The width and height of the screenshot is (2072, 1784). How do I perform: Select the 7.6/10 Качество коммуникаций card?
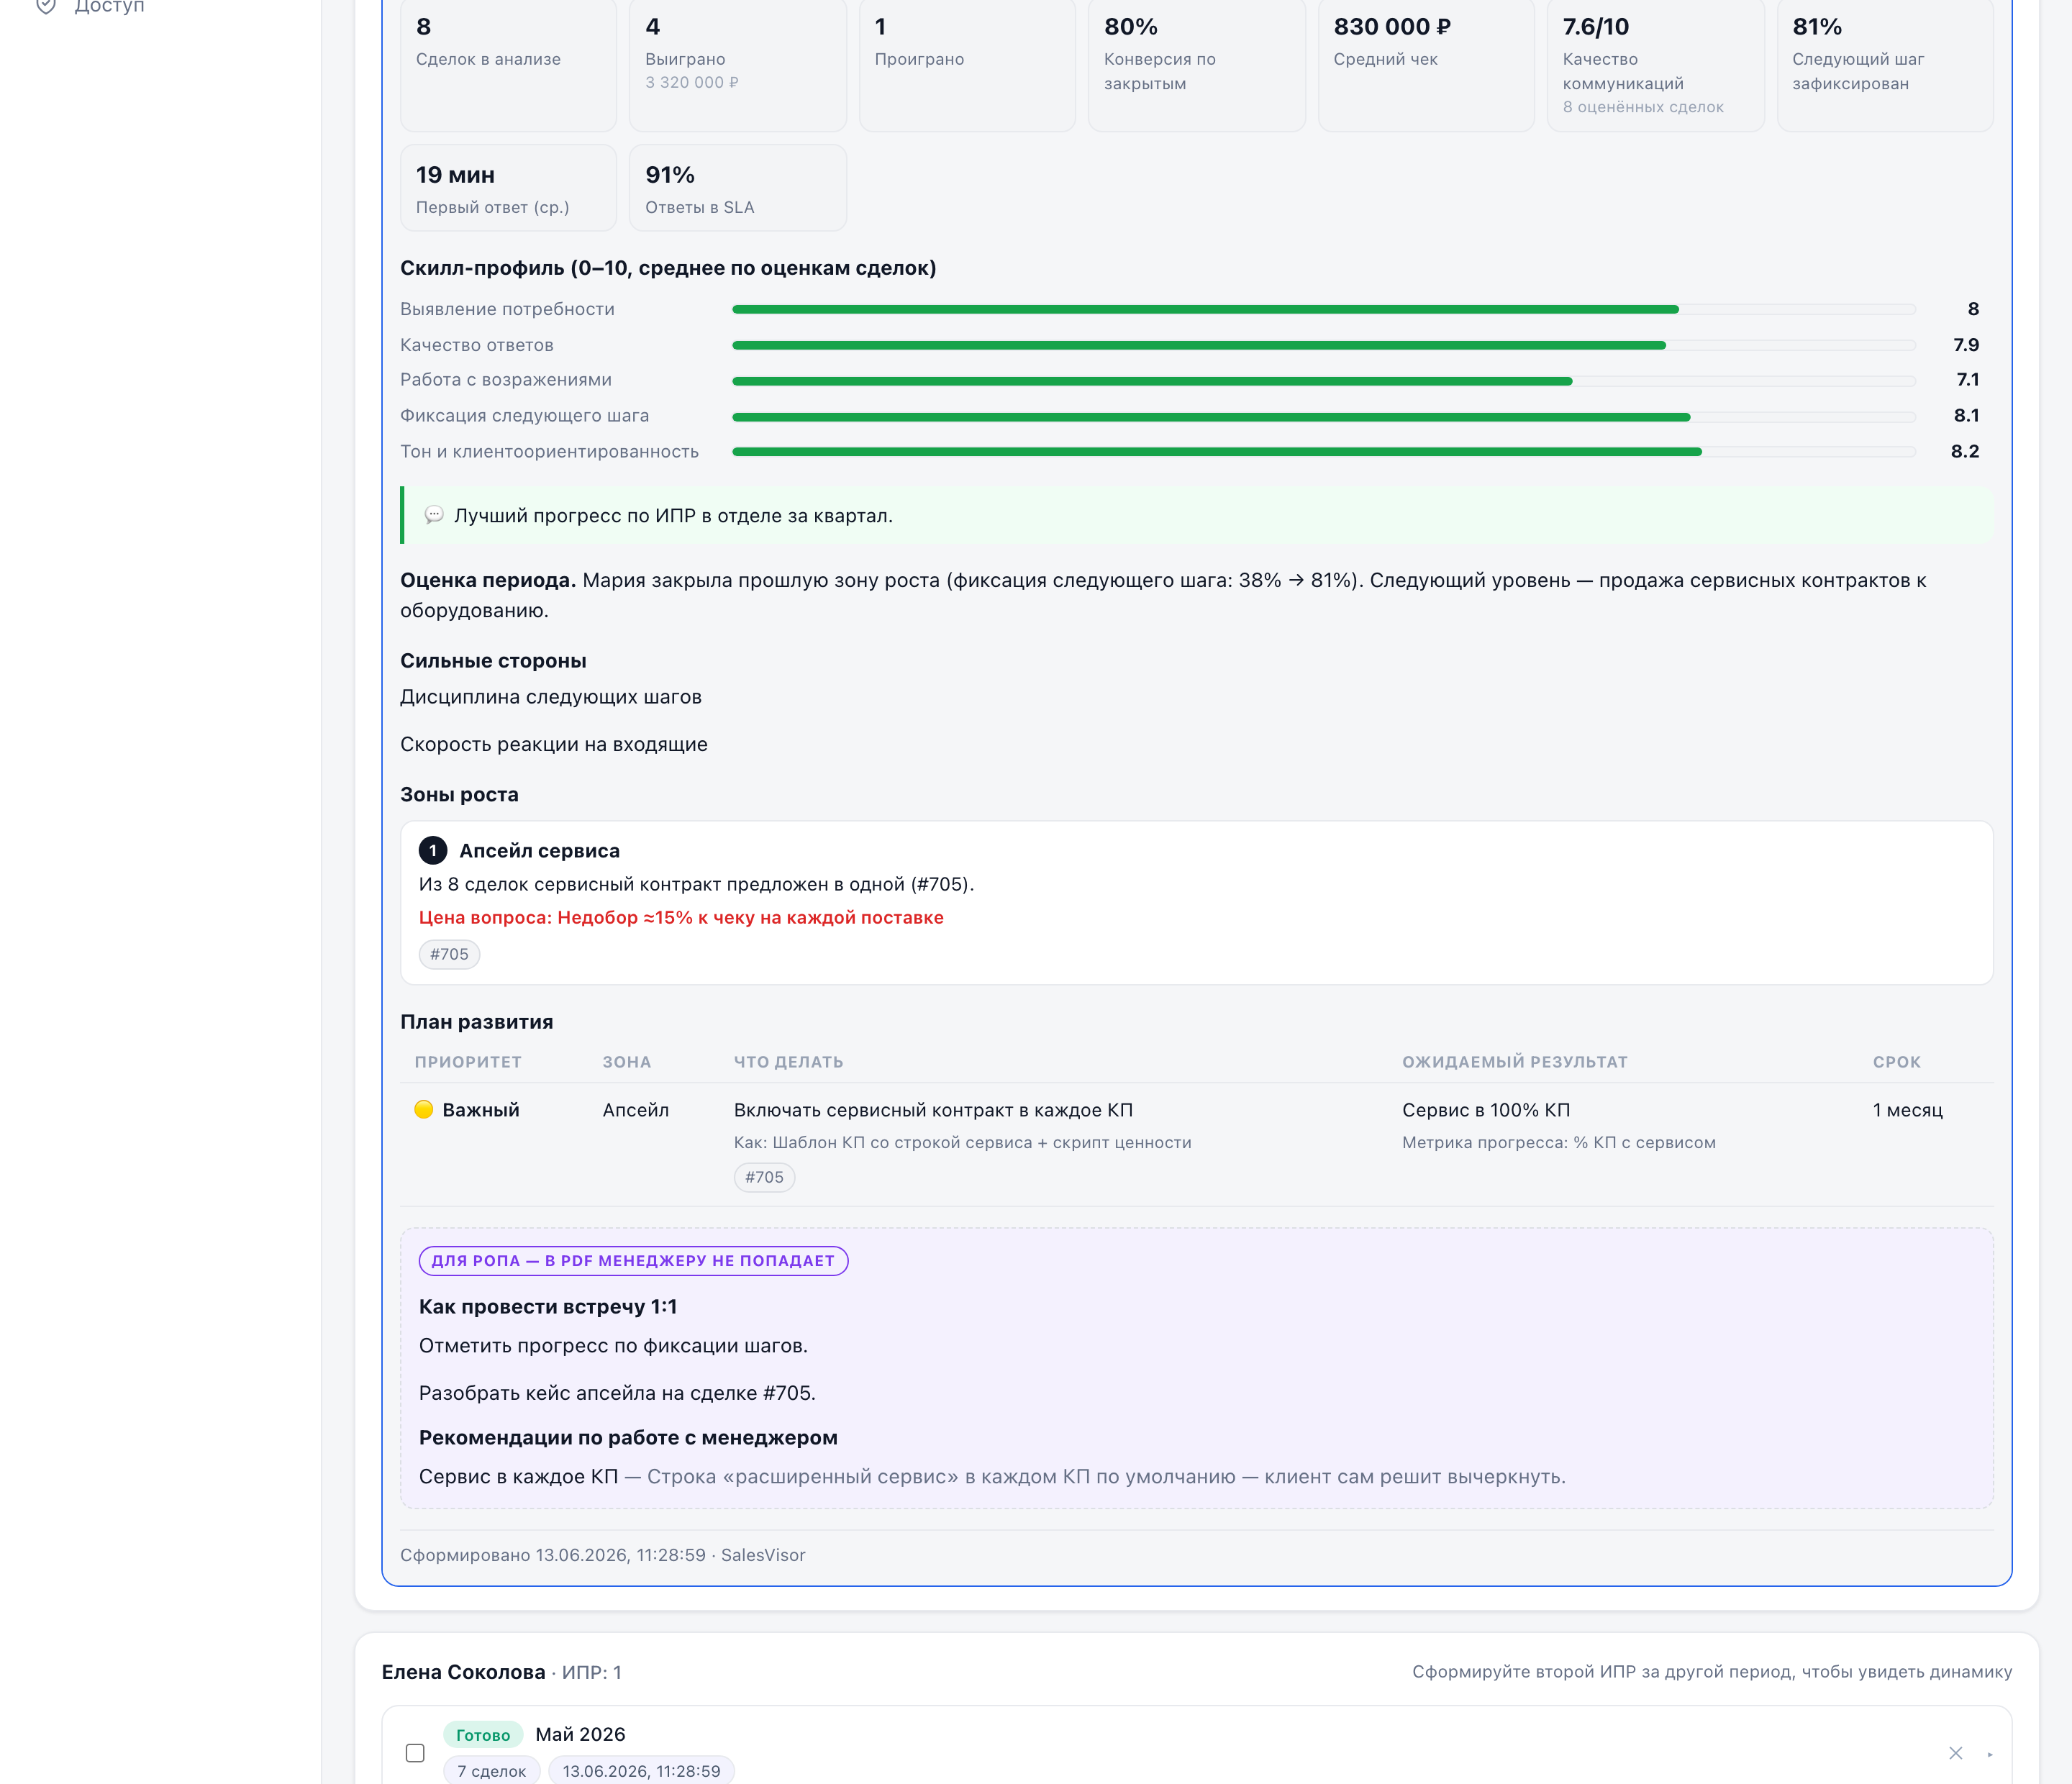[x=1656, y=63]
